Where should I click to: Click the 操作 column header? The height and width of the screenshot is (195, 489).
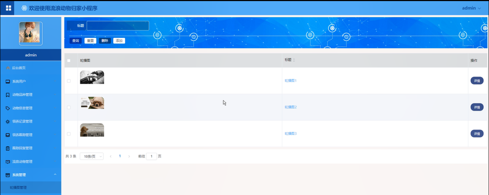point(474,60)
